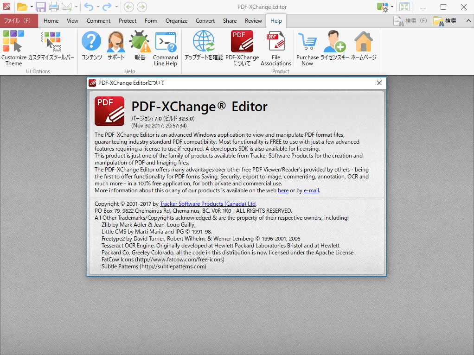Toggle the full screen mode icon
The image size is (474, 355).
404,7
